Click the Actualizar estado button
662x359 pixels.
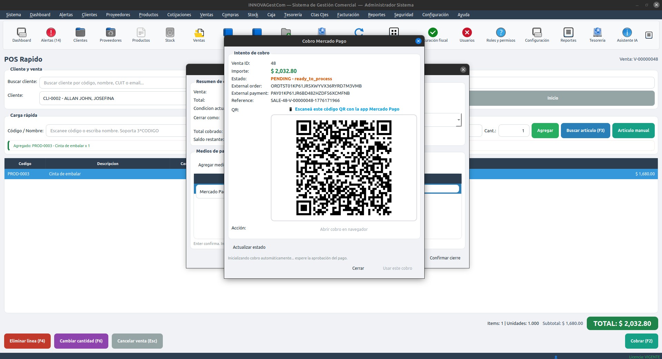(x=249, y=247)
